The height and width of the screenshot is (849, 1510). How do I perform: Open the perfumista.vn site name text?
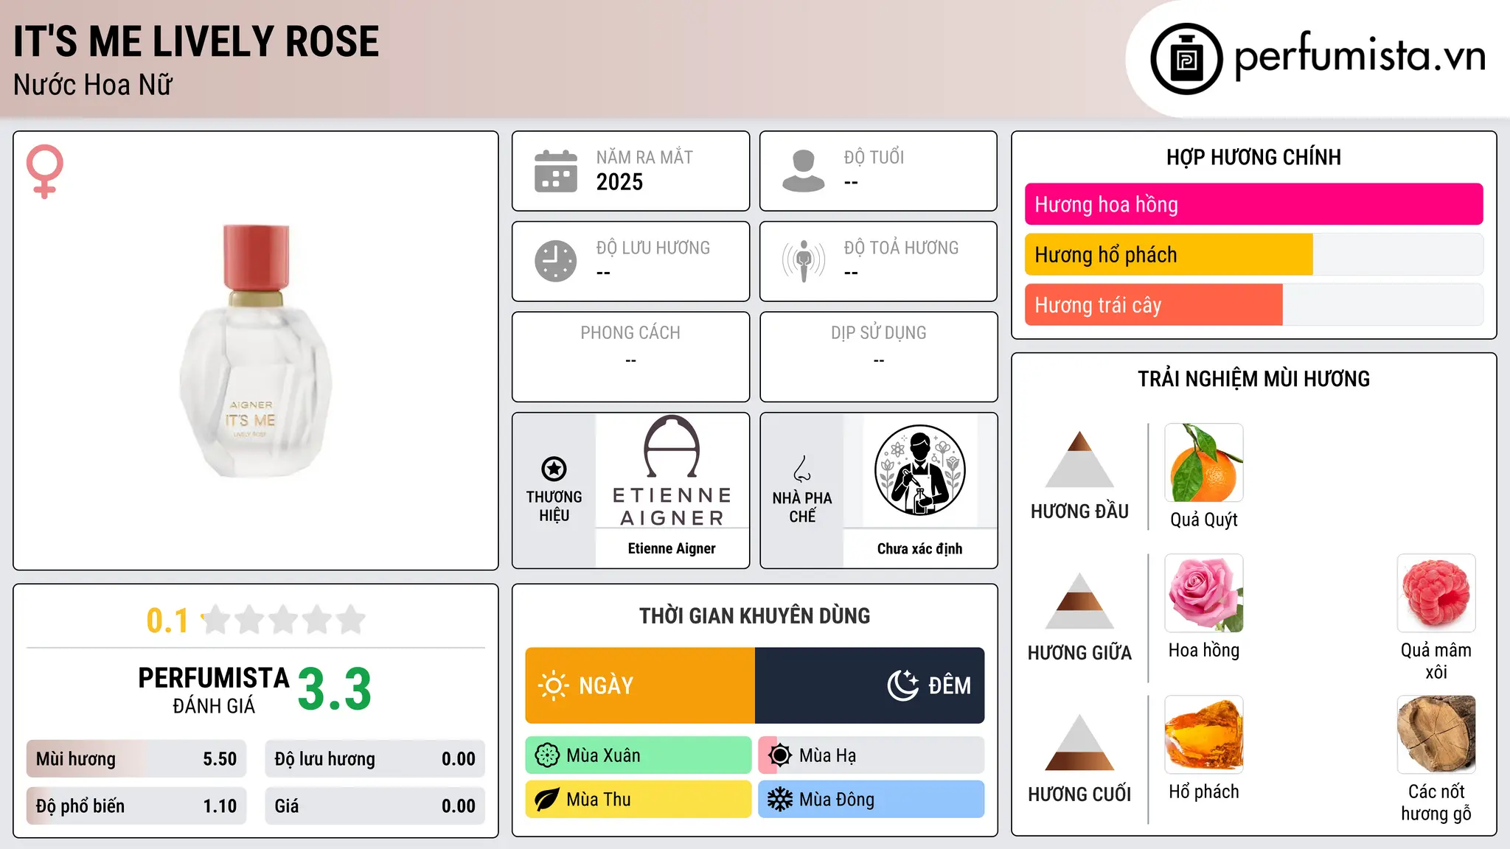[x=1360, y=56]
